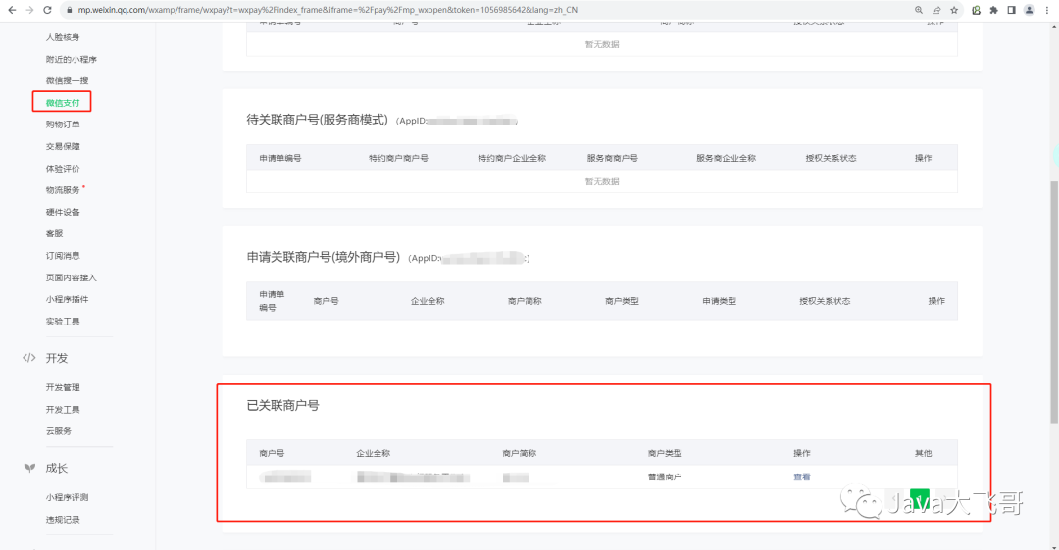The image size is (1059, 550).
Task: Select 小程序插件 in the sidebar
Action: pyautogui.click(x=67, y=299)
